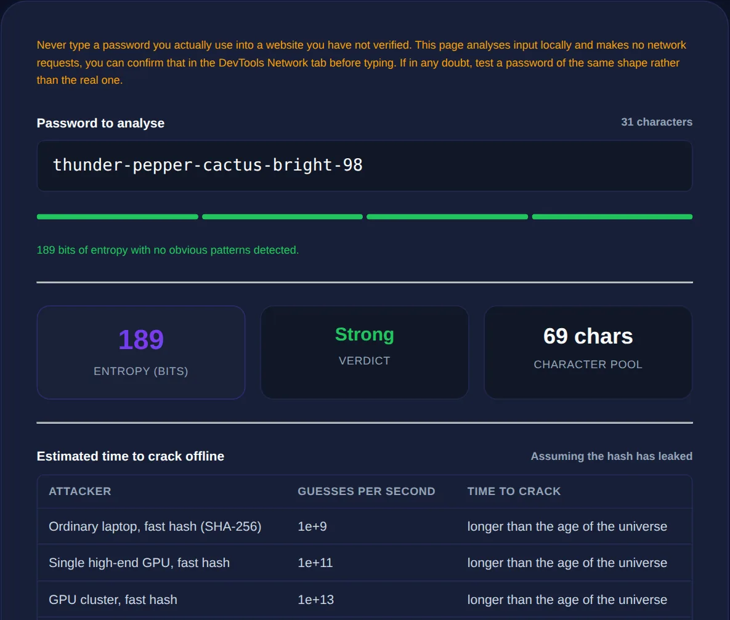Screen dimensions: 730x620
Task: Click 'GPU cluster, fast hash' row
Action: (365, 600)
